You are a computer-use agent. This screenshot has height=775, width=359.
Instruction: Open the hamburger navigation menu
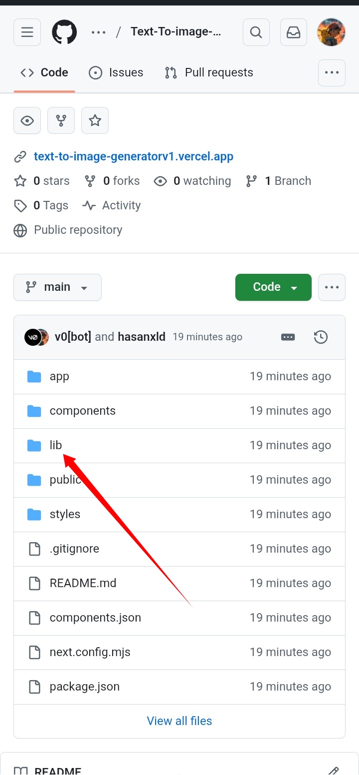[27, 32]
